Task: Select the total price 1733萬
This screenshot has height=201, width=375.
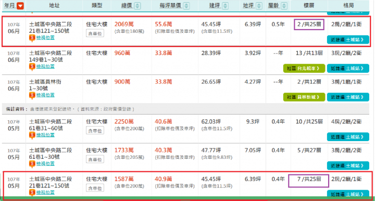Action: [124, 150]
